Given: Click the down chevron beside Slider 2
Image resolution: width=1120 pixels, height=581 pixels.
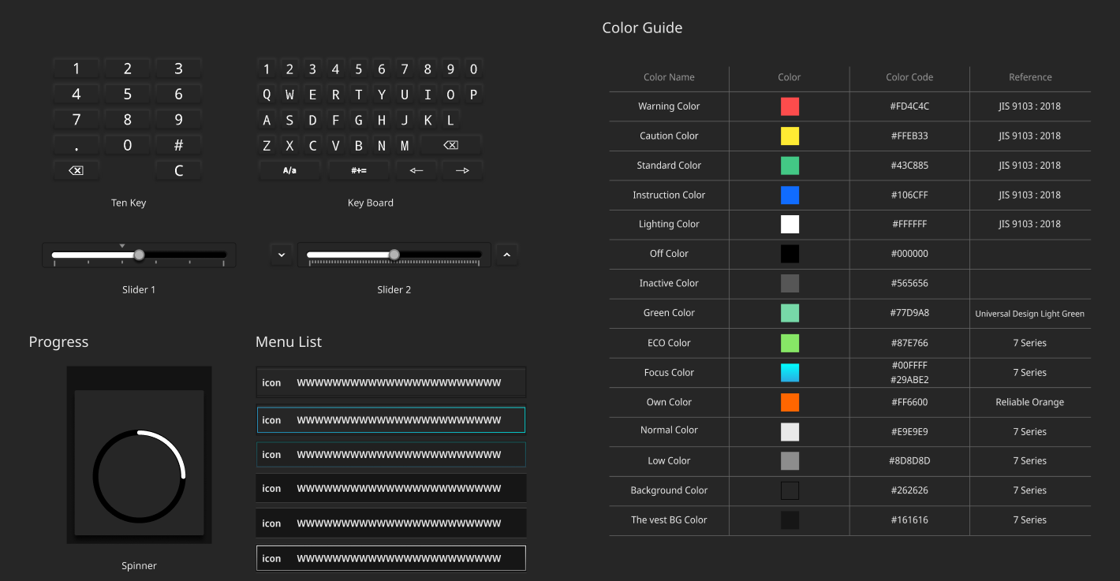Looking at the screenshot, I should pyautogui.click(x=281, y=255).
